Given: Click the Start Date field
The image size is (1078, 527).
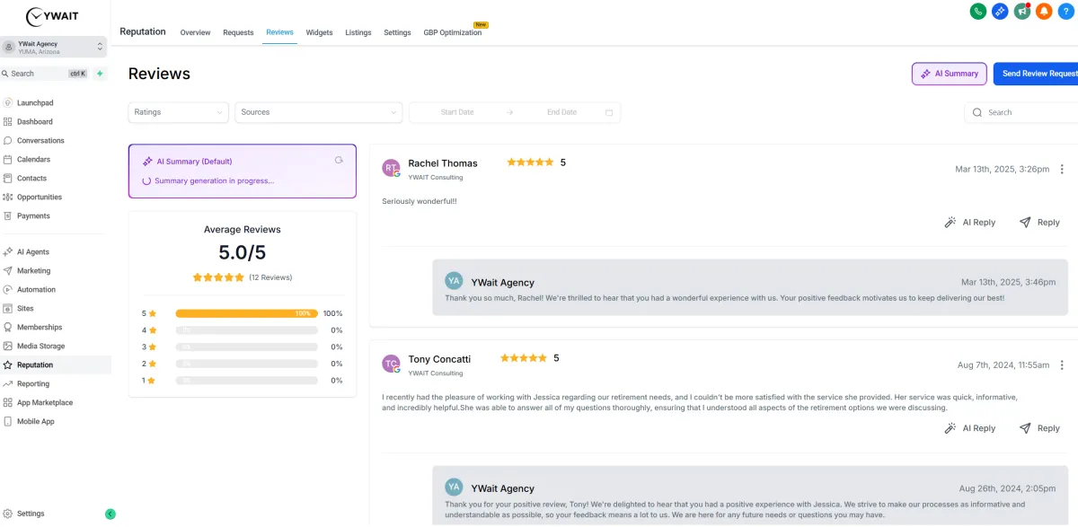Looking at the screenshot, I should 457,112.
